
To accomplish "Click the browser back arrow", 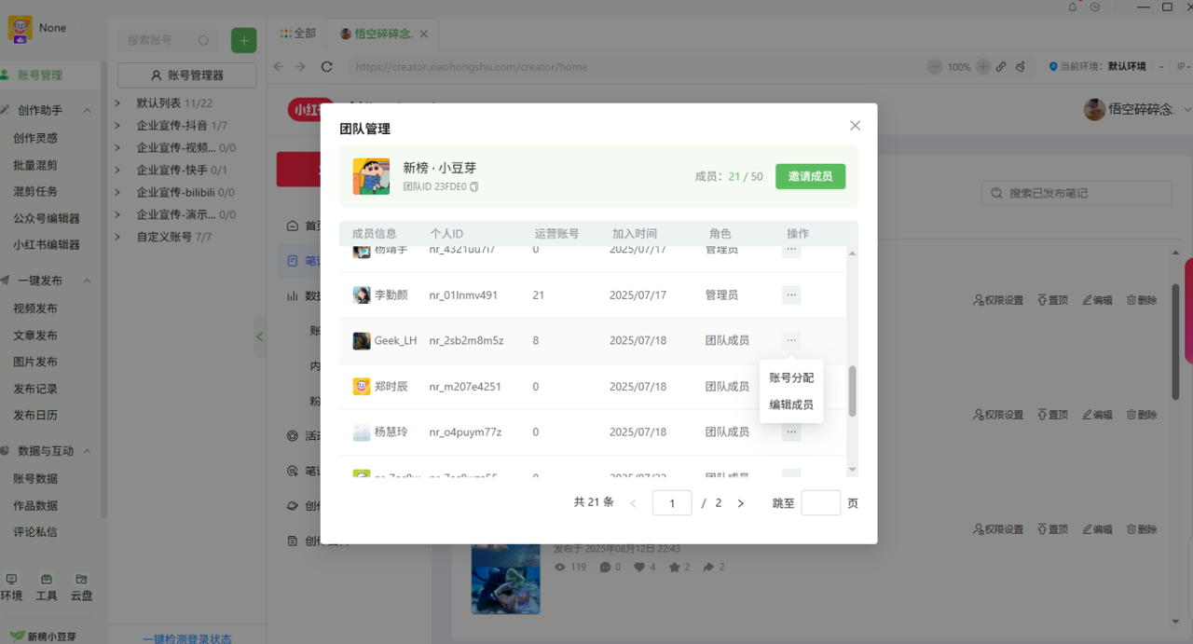I will click(278, 66).
